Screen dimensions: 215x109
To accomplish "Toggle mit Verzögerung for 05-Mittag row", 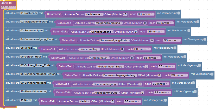I will (x=175, y=48).
